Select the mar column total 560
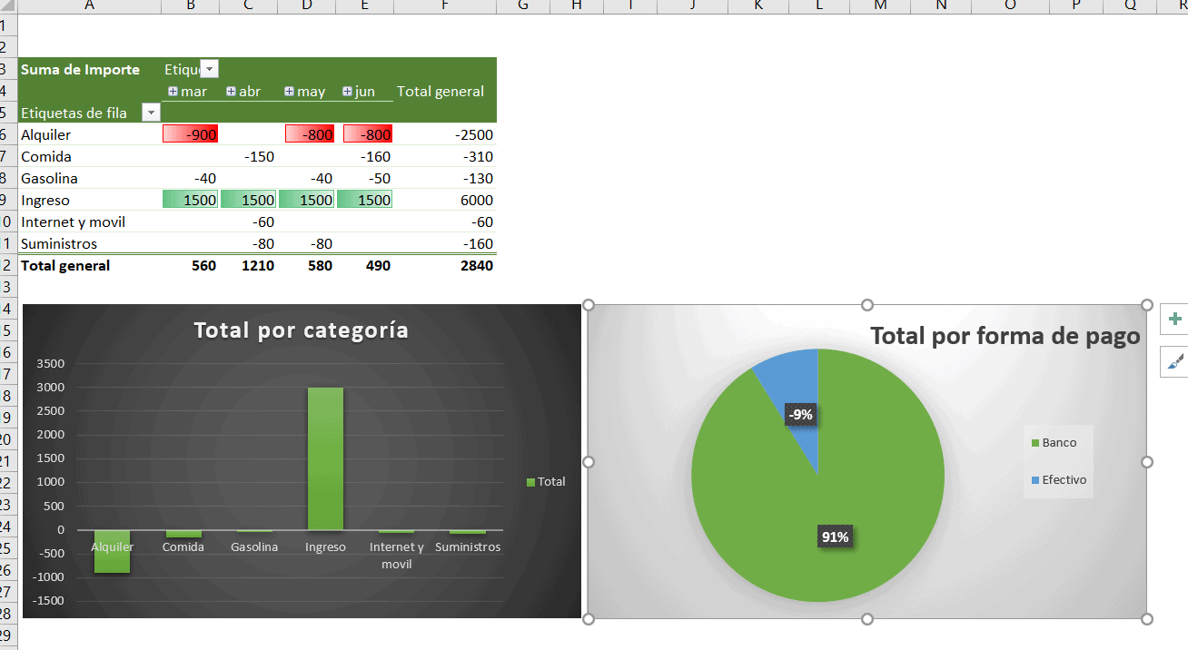This screenshot has height=650, width=1188. pos(191,265)
